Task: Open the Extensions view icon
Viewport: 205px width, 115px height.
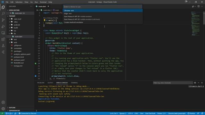Action: (x=3, y=39)
